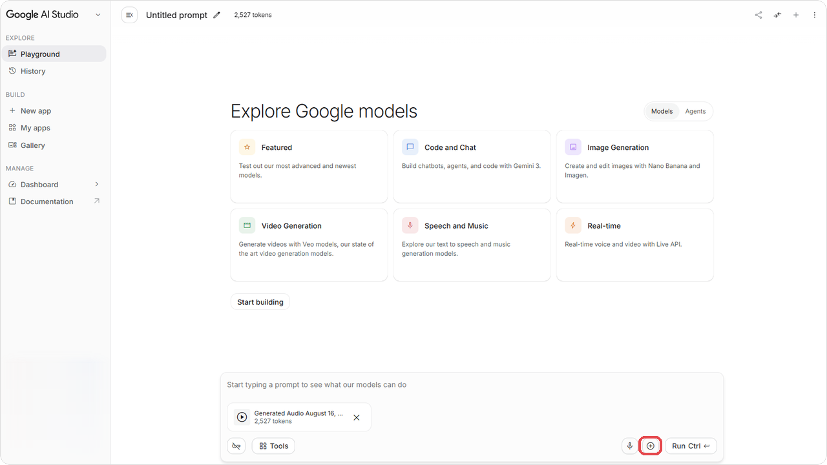This screenshot has height=465, width=827.
Task: Collapse the left navigation sidebar
Action: [x=129, y=15]
